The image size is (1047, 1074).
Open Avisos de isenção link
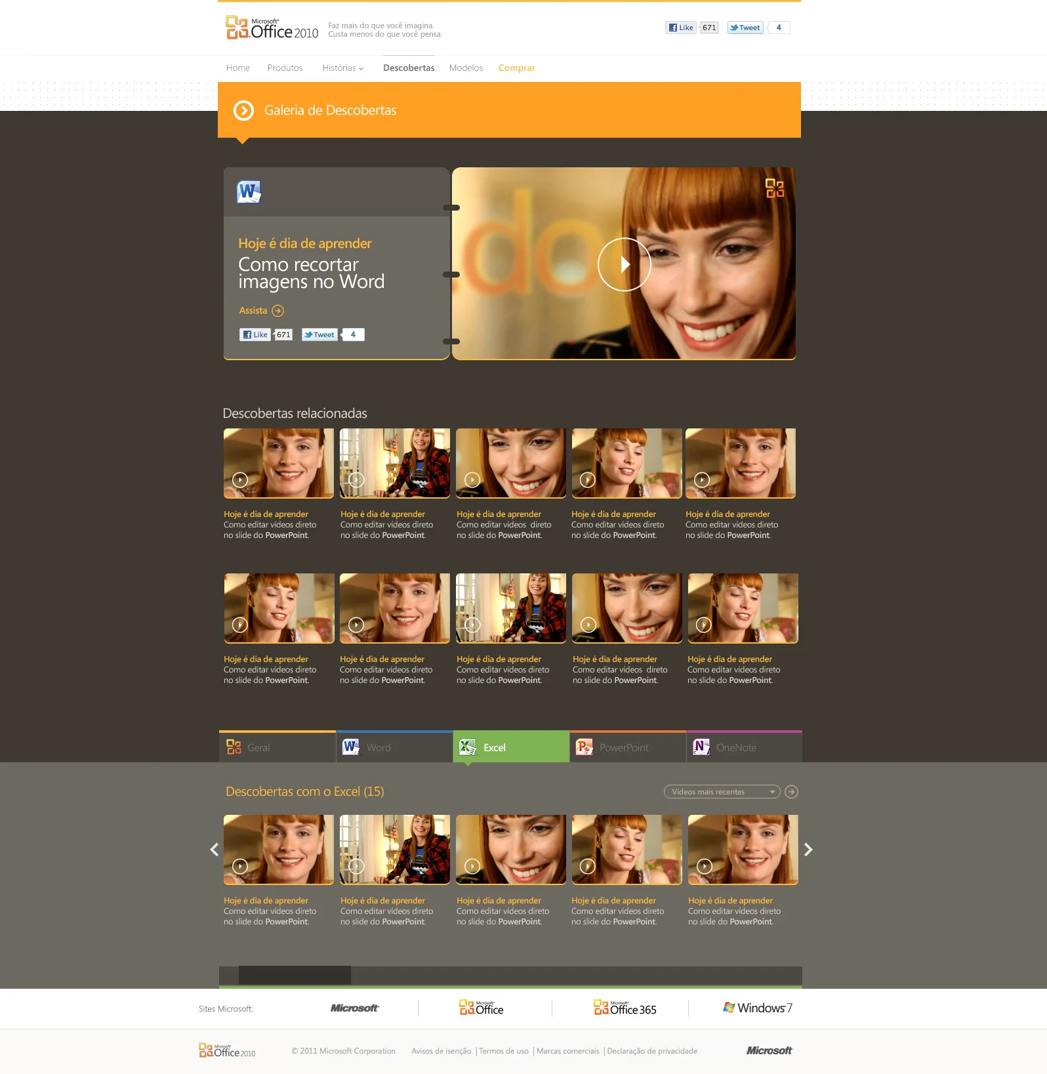(441, 1051)
